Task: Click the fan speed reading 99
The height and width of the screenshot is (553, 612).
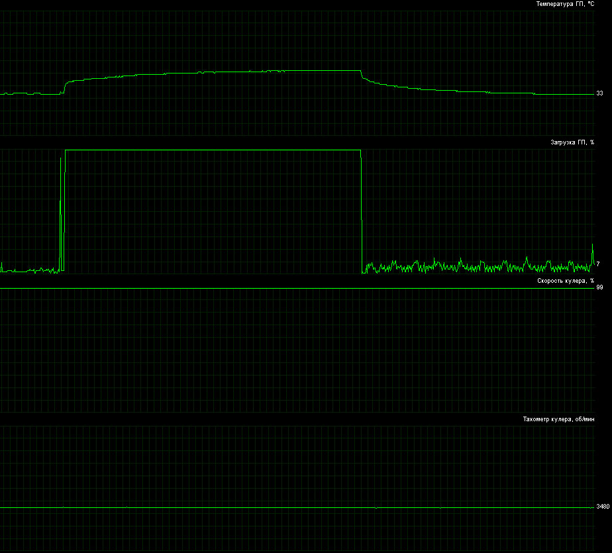Action: pyautogui.click(x=599, y=287)
